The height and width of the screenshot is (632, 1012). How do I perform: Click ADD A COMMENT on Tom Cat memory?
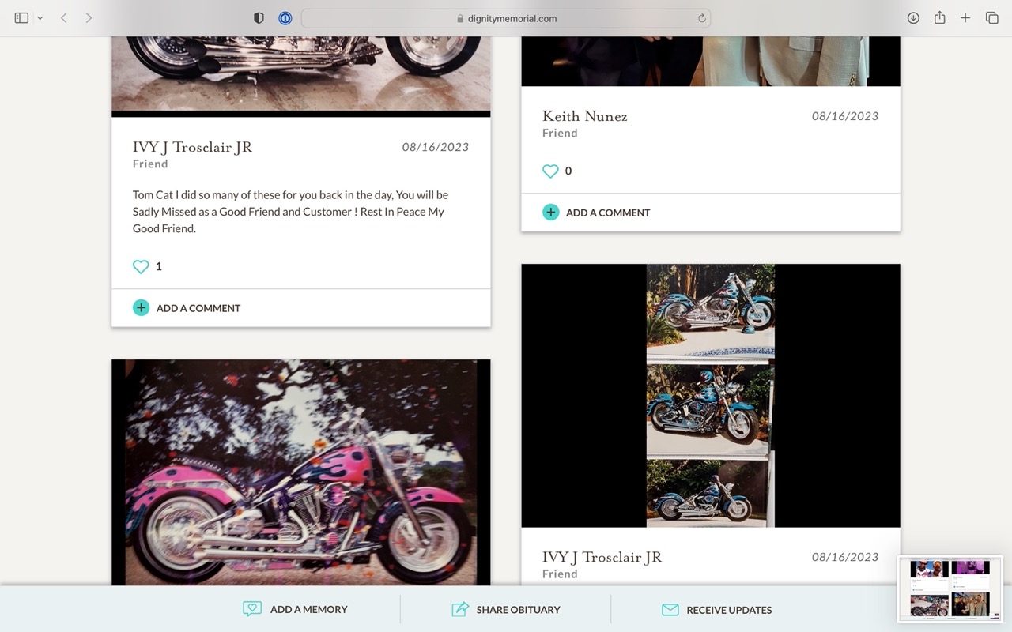pos(198,308)
